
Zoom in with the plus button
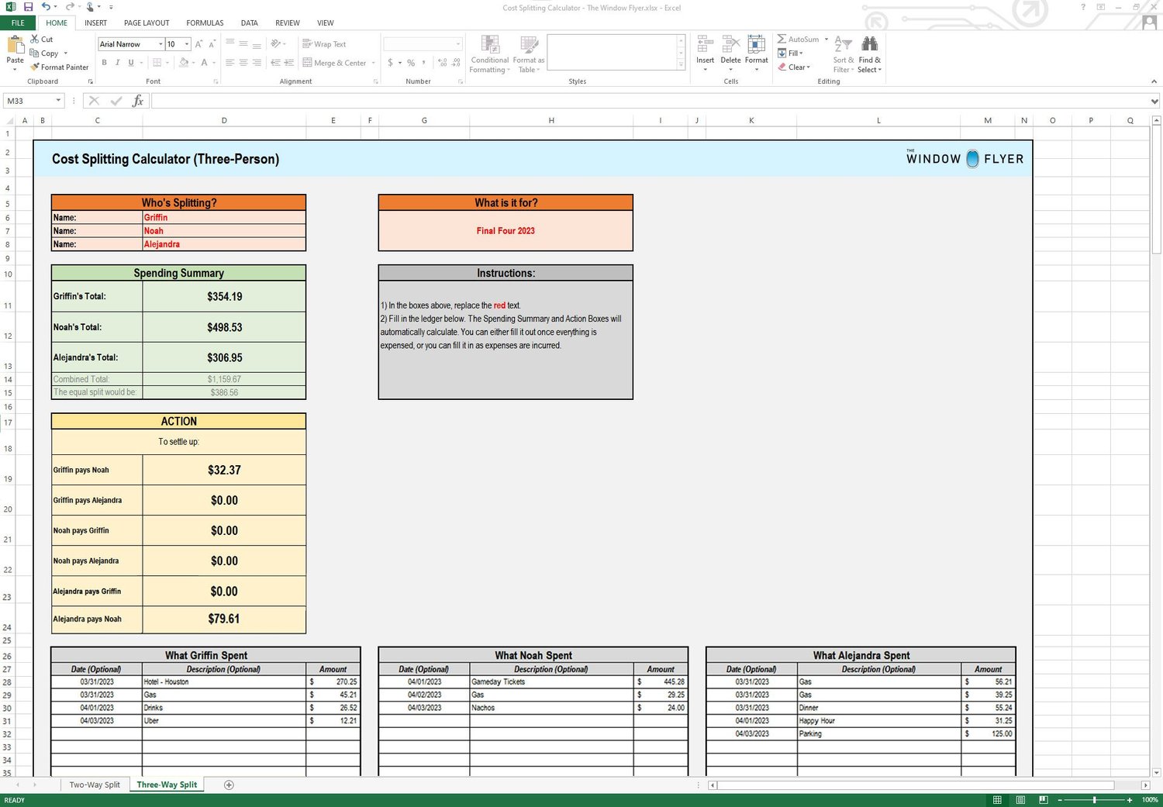coord(1130,800)
